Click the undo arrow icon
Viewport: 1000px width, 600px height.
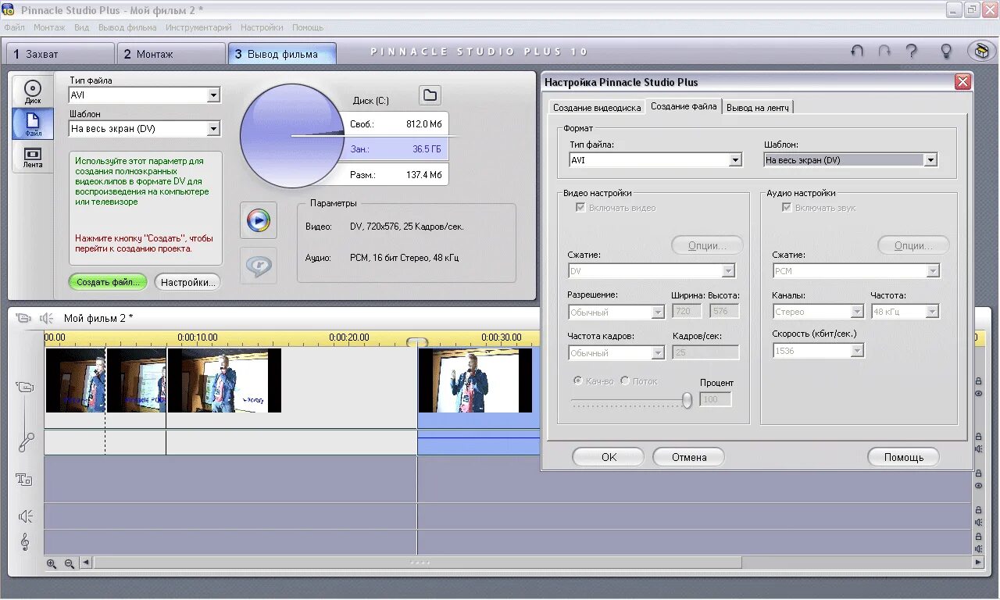(x=857, y=52)
